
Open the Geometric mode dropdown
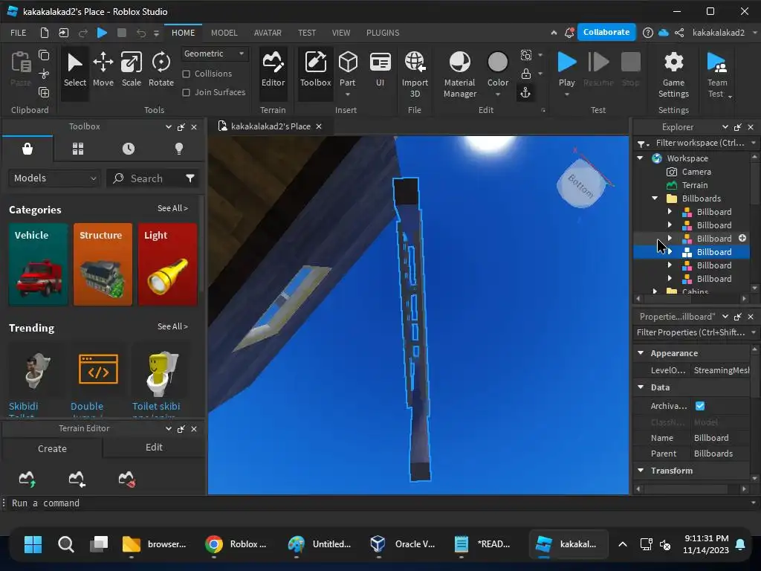tap(214, 54)
